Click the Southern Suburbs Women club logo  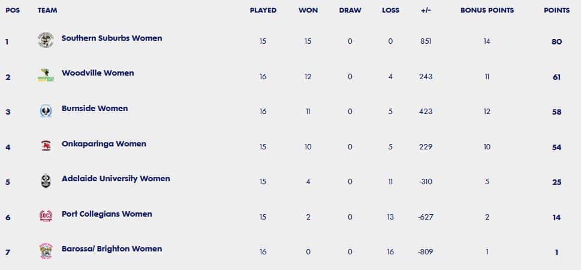pos(46,40)
